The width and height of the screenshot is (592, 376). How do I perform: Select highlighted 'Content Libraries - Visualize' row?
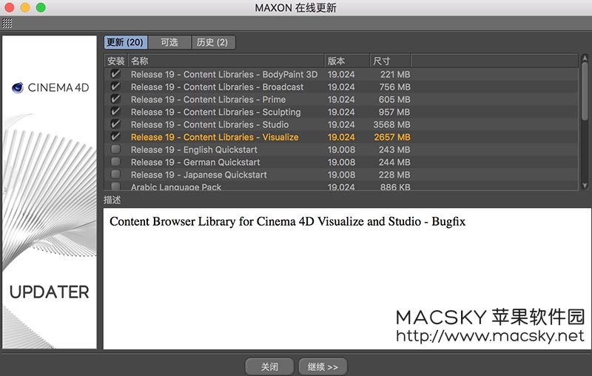click(341, 137)
